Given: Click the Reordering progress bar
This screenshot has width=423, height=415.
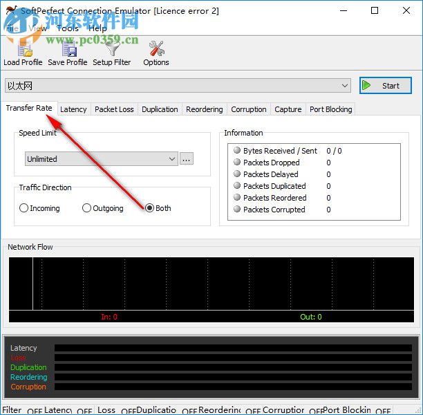Looking at the screenshot, I should [x=233, y=377].
